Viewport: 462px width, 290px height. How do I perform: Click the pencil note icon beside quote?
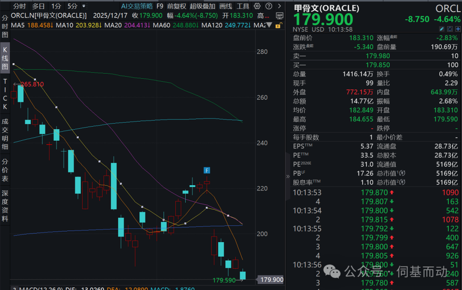(x=441, y=29)
